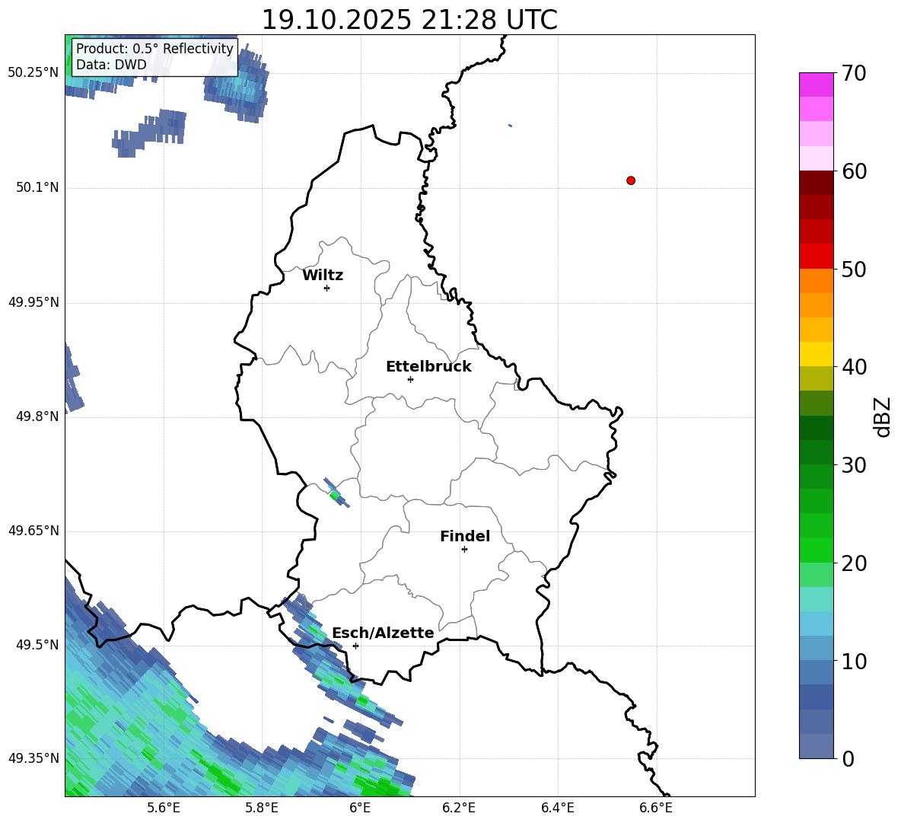Image resolution: width=901 pixels, height=823 pixels.
Task: Click the 50.25°N latitude label
Action: (33, 73)
